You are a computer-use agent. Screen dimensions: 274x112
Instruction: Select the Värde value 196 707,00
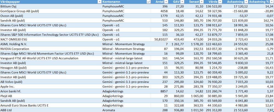point(213,21)
